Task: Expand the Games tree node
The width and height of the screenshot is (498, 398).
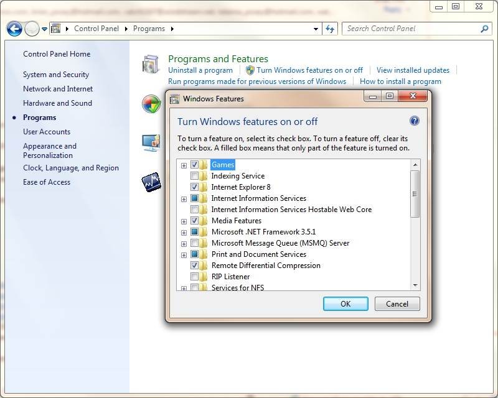Action: pyautogui.click(x=184, y=165)
